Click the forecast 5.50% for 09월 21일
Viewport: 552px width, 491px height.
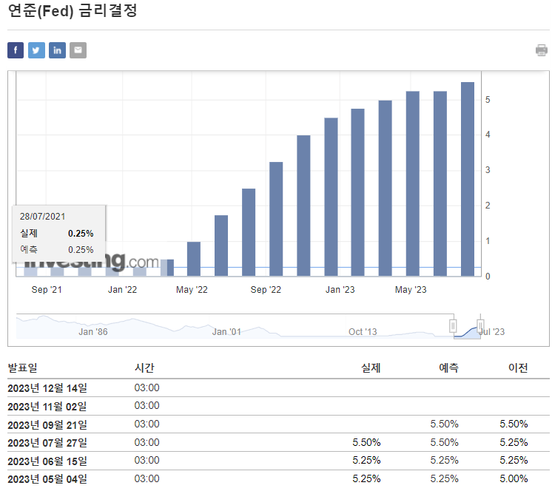pyautogui.click(x=444, y=424)
